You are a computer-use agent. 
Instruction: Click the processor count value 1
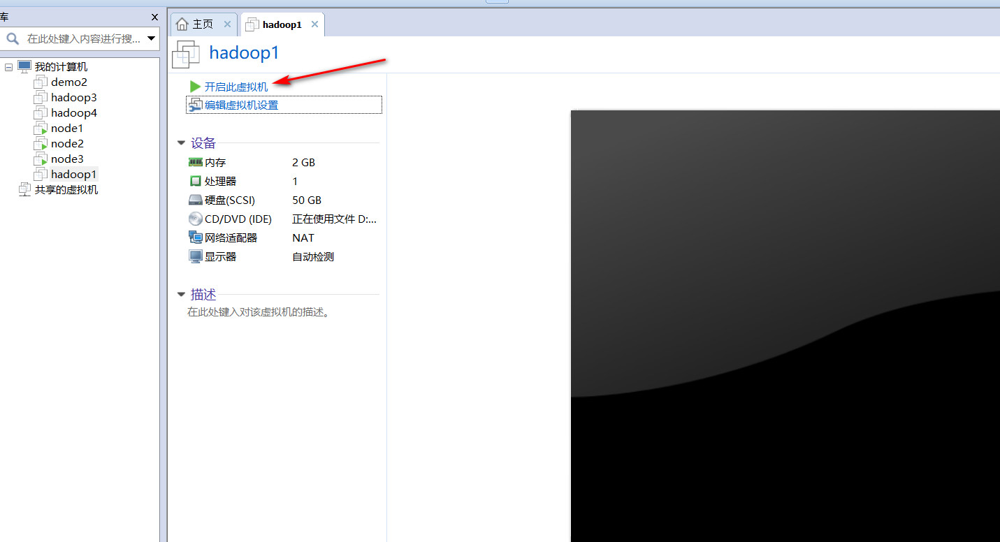[295, 181]
